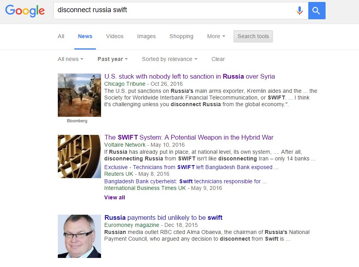Screen dimensions: 359x267
Task: Open the Sorted by relevance dropdown
Action: click(x=169, y=59)
